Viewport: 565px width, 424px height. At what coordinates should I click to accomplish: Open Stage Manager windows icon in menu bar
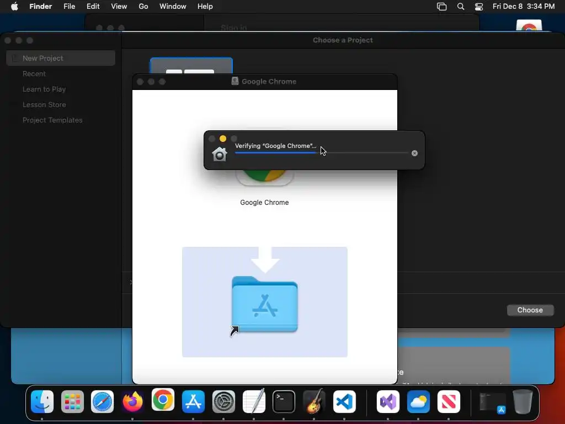pos(441,7)
